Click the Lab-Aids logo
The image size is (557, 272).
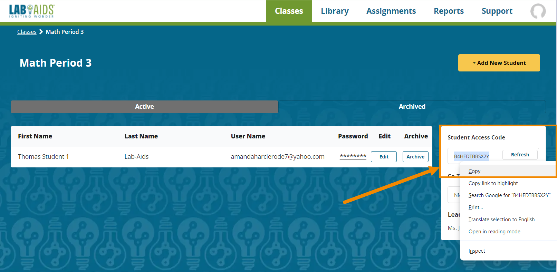32,11
